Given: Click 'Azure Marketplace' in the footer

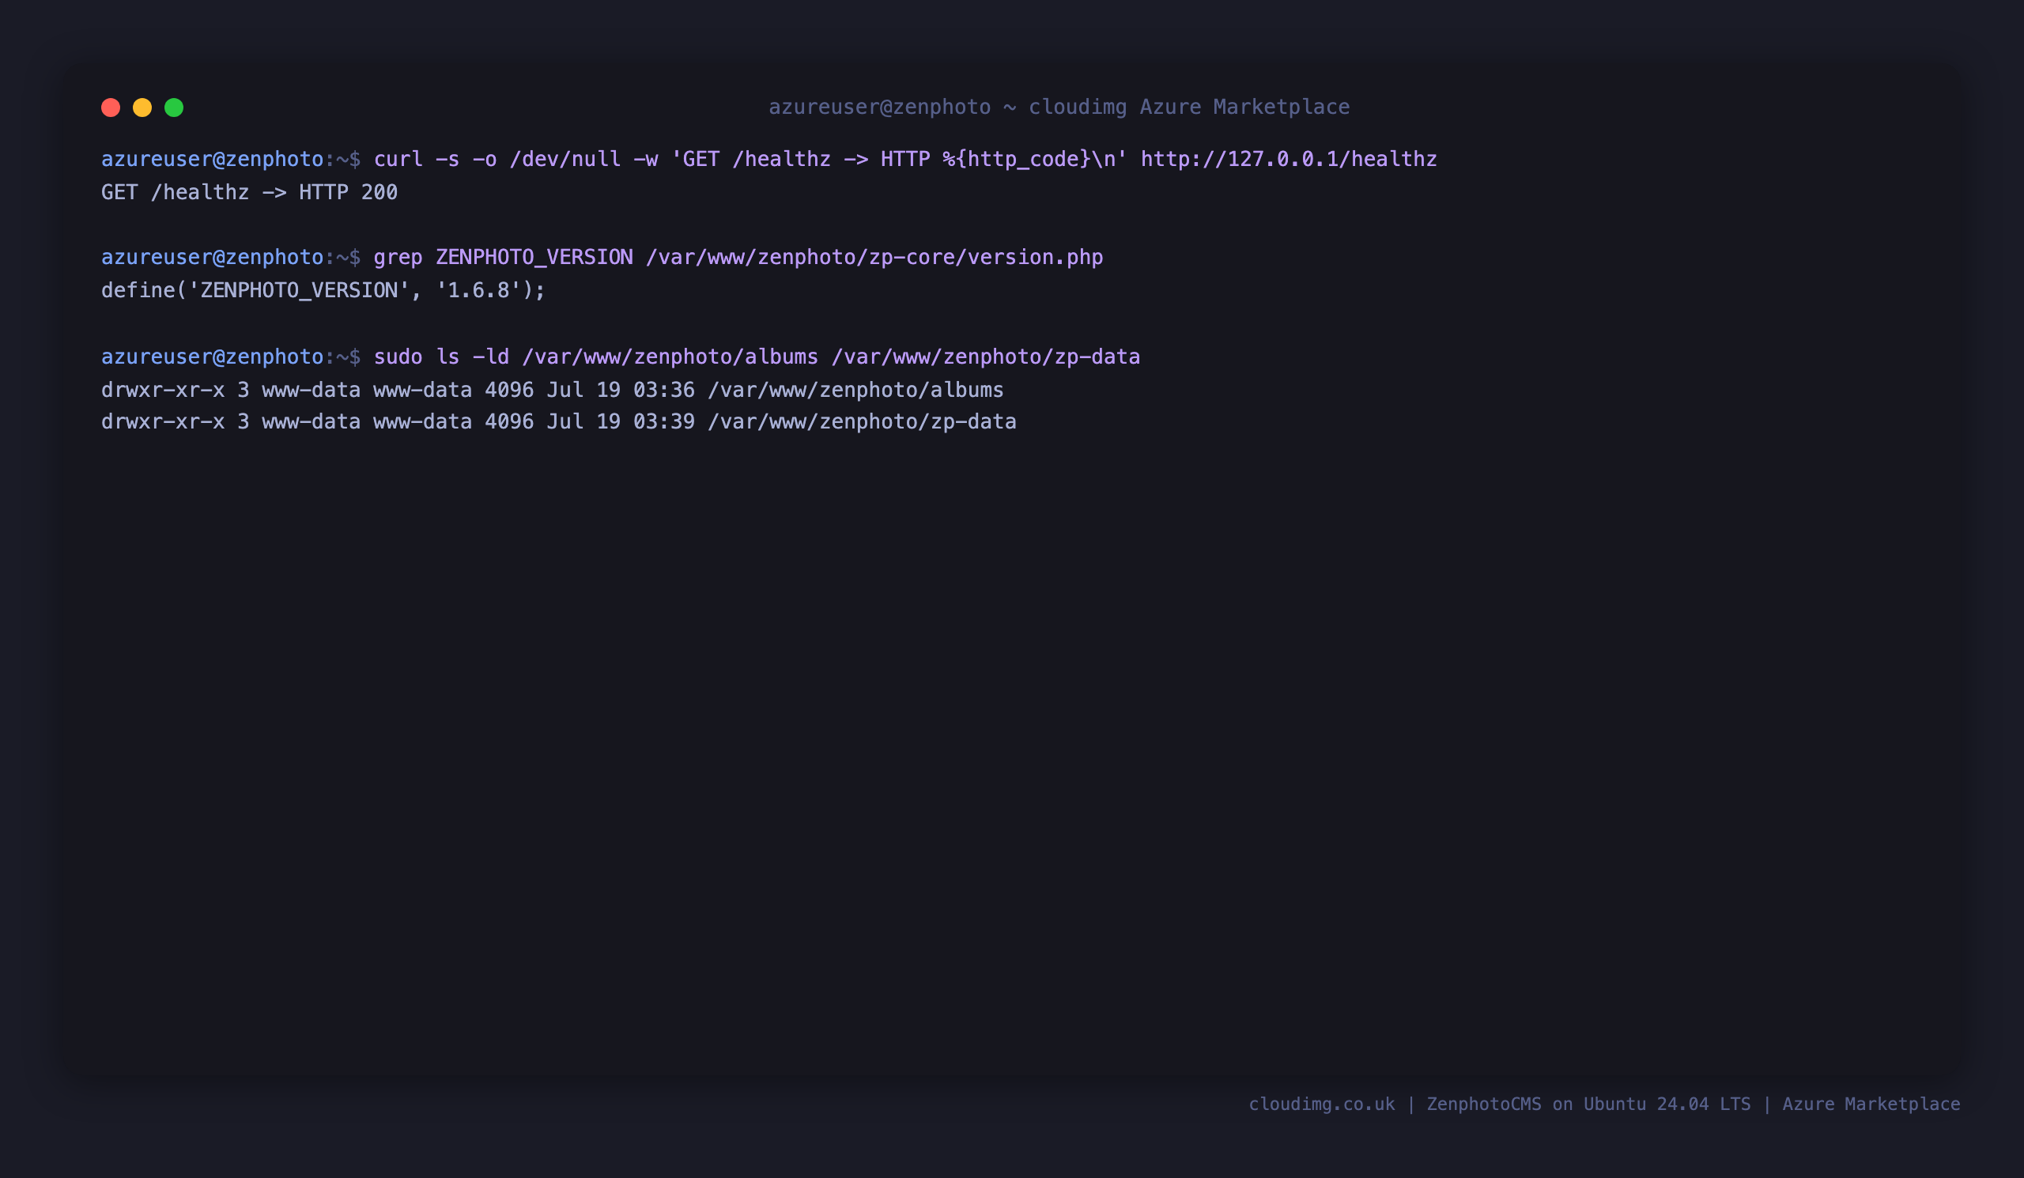Looking at the screenshot, I should coord(1871,1104).
